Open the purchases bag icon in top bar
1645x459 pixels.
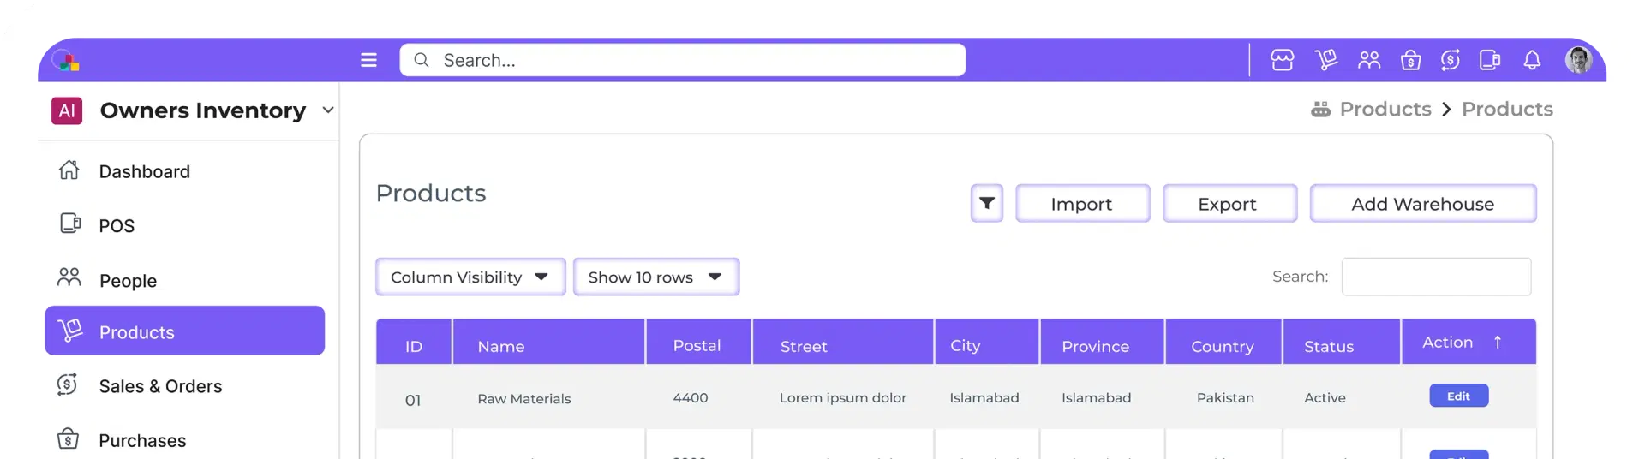pos(1410,60)
